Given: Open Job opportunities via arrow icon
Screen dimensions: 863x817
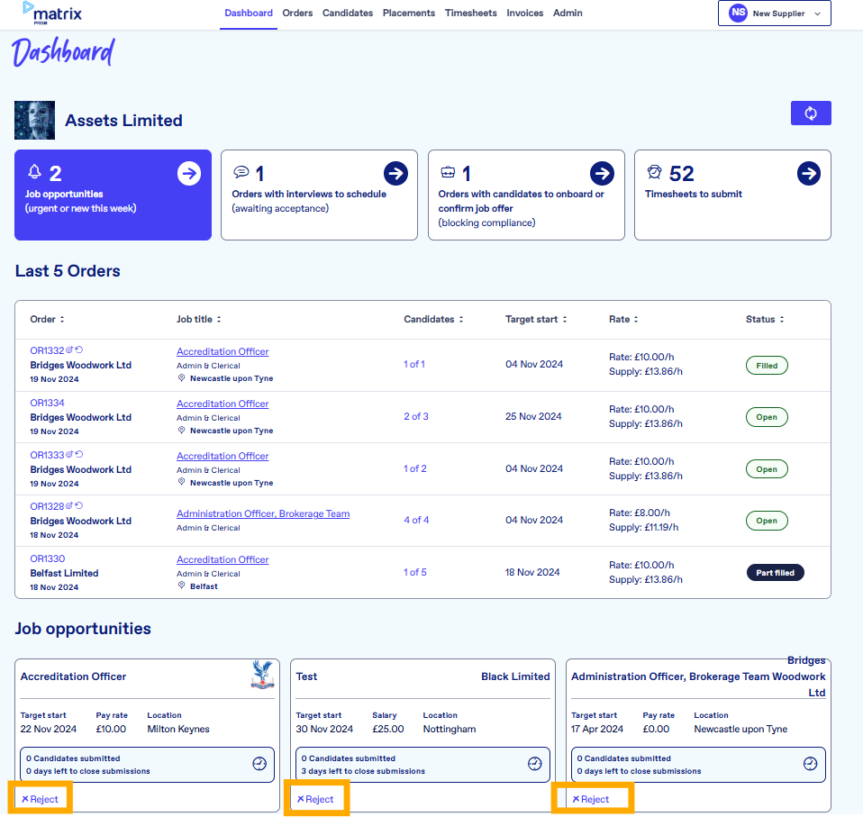Looking at the screenshot, I should [189, 174].
